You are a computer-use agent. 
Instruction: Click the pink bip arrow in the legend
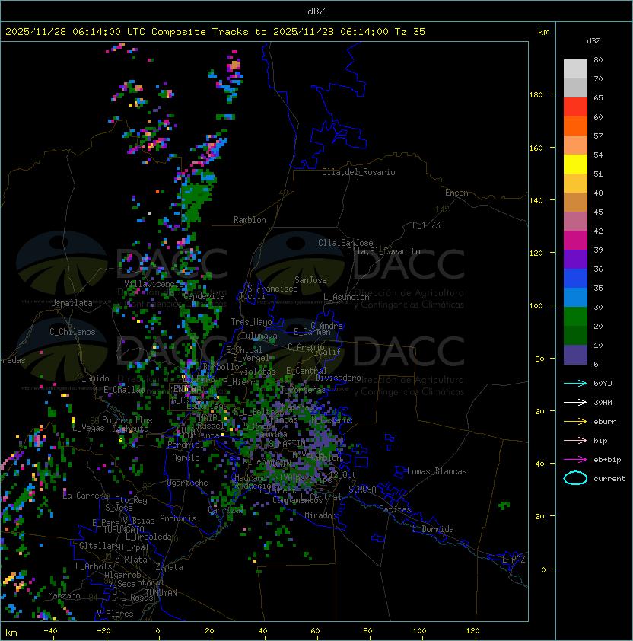coord(575,440)
